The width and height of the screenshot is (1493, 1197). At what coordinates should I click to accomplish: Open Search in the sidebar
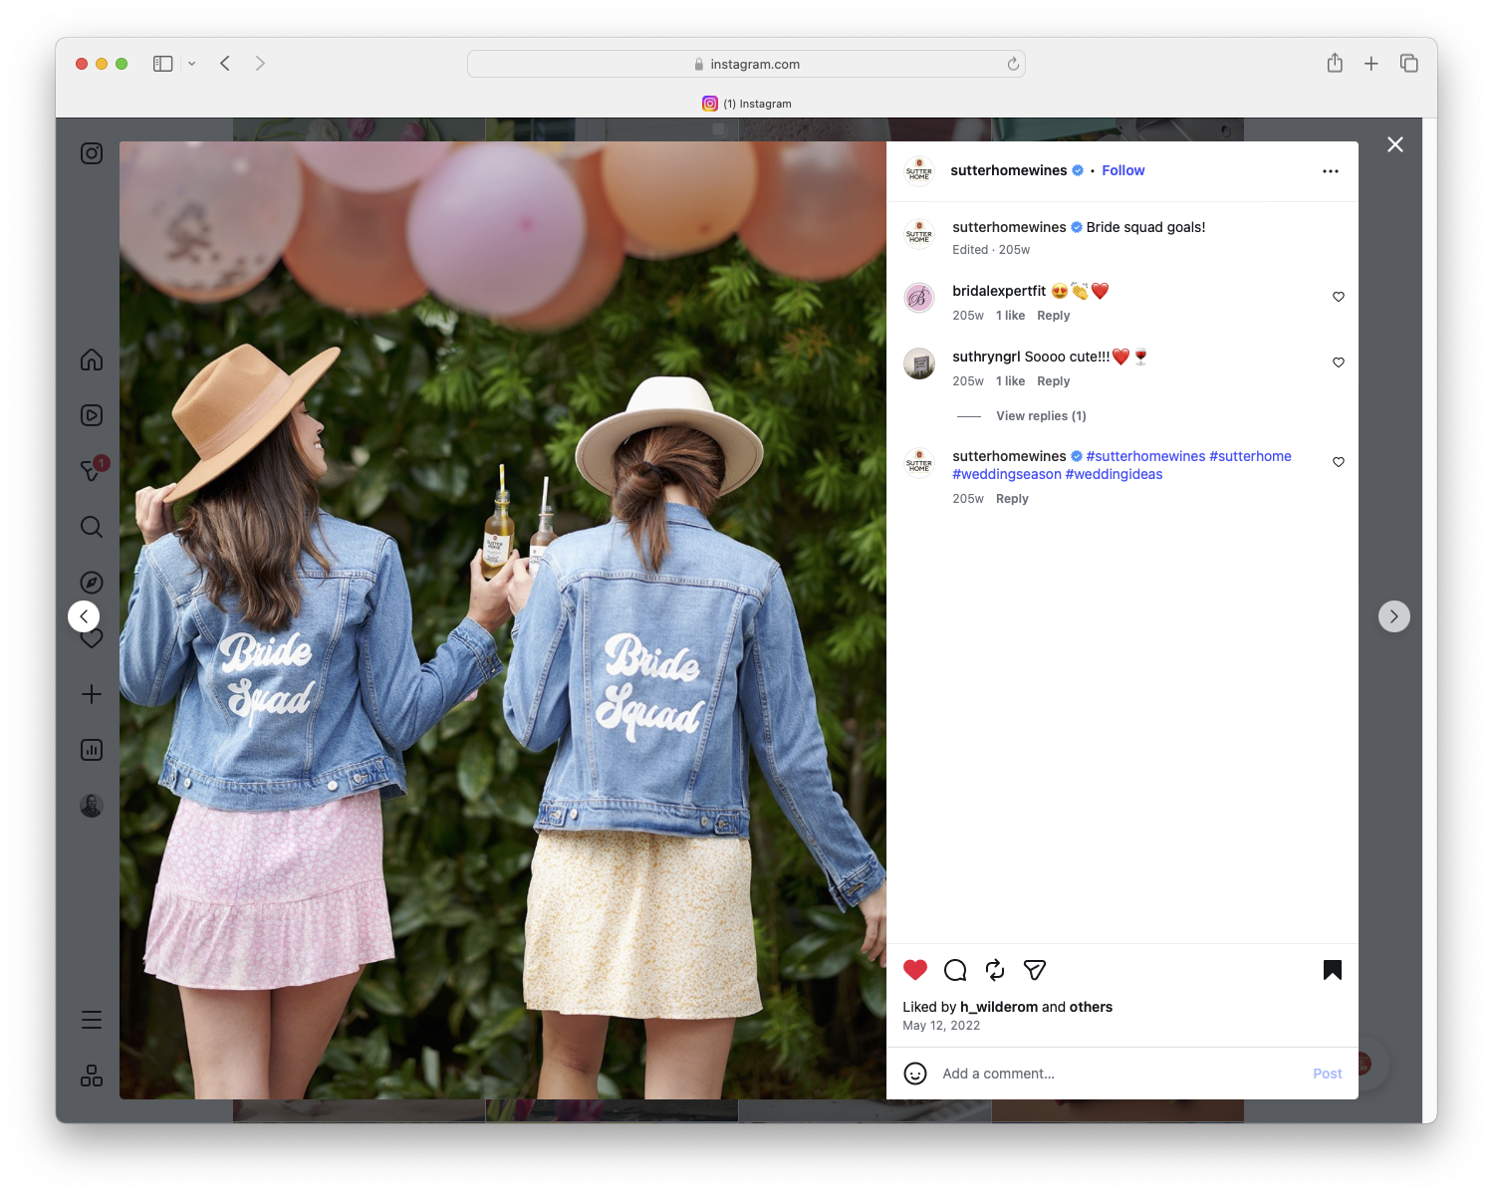coord(92,527)
